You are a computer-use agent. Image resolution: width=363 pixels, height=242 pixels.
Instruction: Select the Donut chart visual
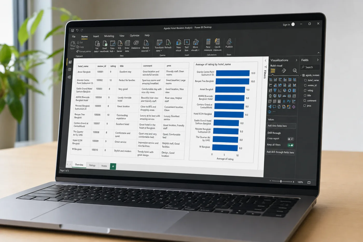(x=289, y=90)
